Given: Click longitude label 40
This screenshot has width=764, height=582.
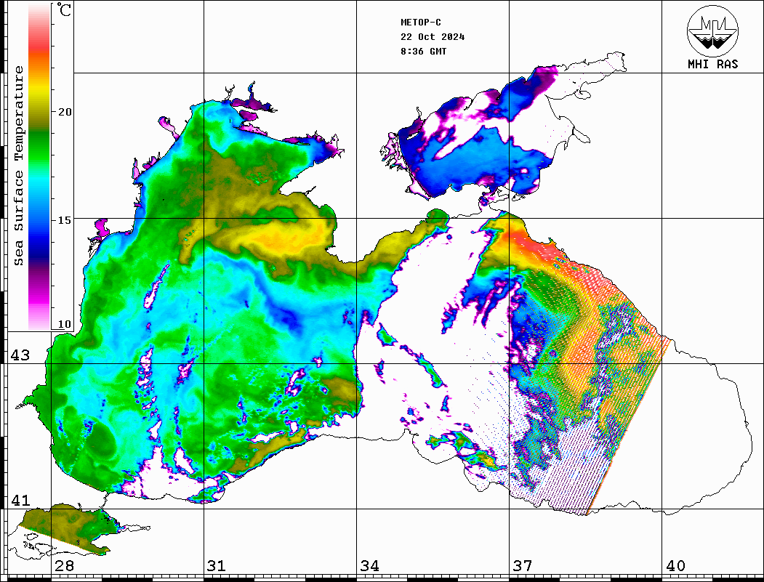Looking at the screenshot, I should pyautogui.click(x=675, y=566).
